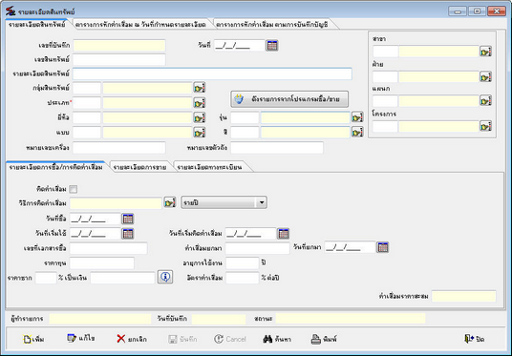The width and height of the screenshot is (512, 356).
Task: Open lookup icon for กลุ่มสินทรัพย์
Action: click(200, 88)
